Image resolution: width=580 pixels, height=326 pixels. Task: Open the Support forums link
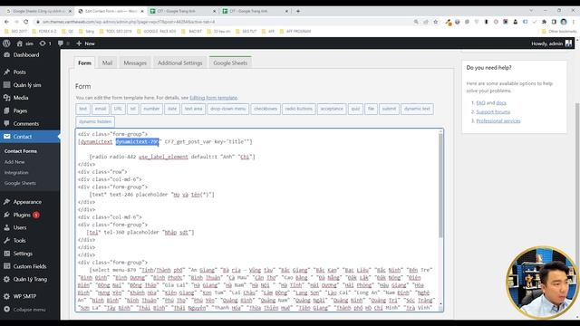pyautogui.click(x=493, y=112)
